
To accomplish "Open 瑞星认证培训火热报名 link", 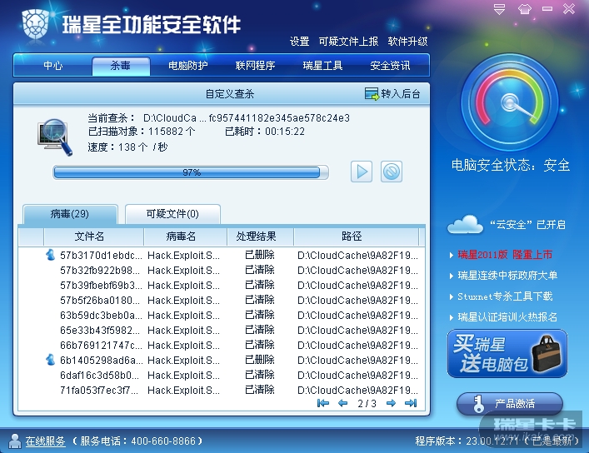I will pyautogui.click(x=507, y=317).
